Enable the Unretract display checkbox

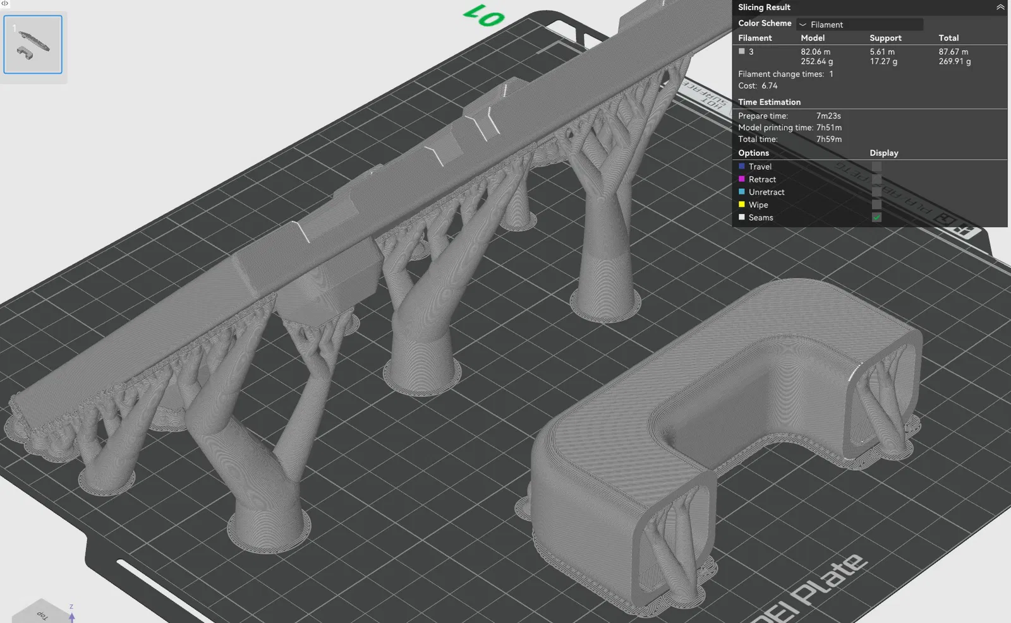[876, 192]
